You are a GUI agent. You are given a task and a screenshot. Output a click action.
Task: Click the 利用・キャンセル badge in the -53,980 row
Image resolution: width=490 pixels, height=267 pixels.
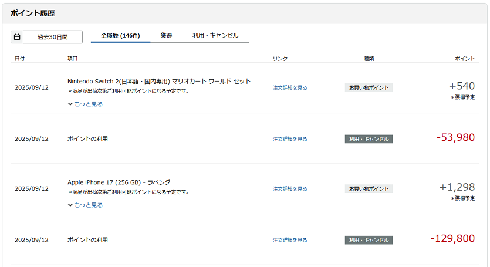(369, 140)
